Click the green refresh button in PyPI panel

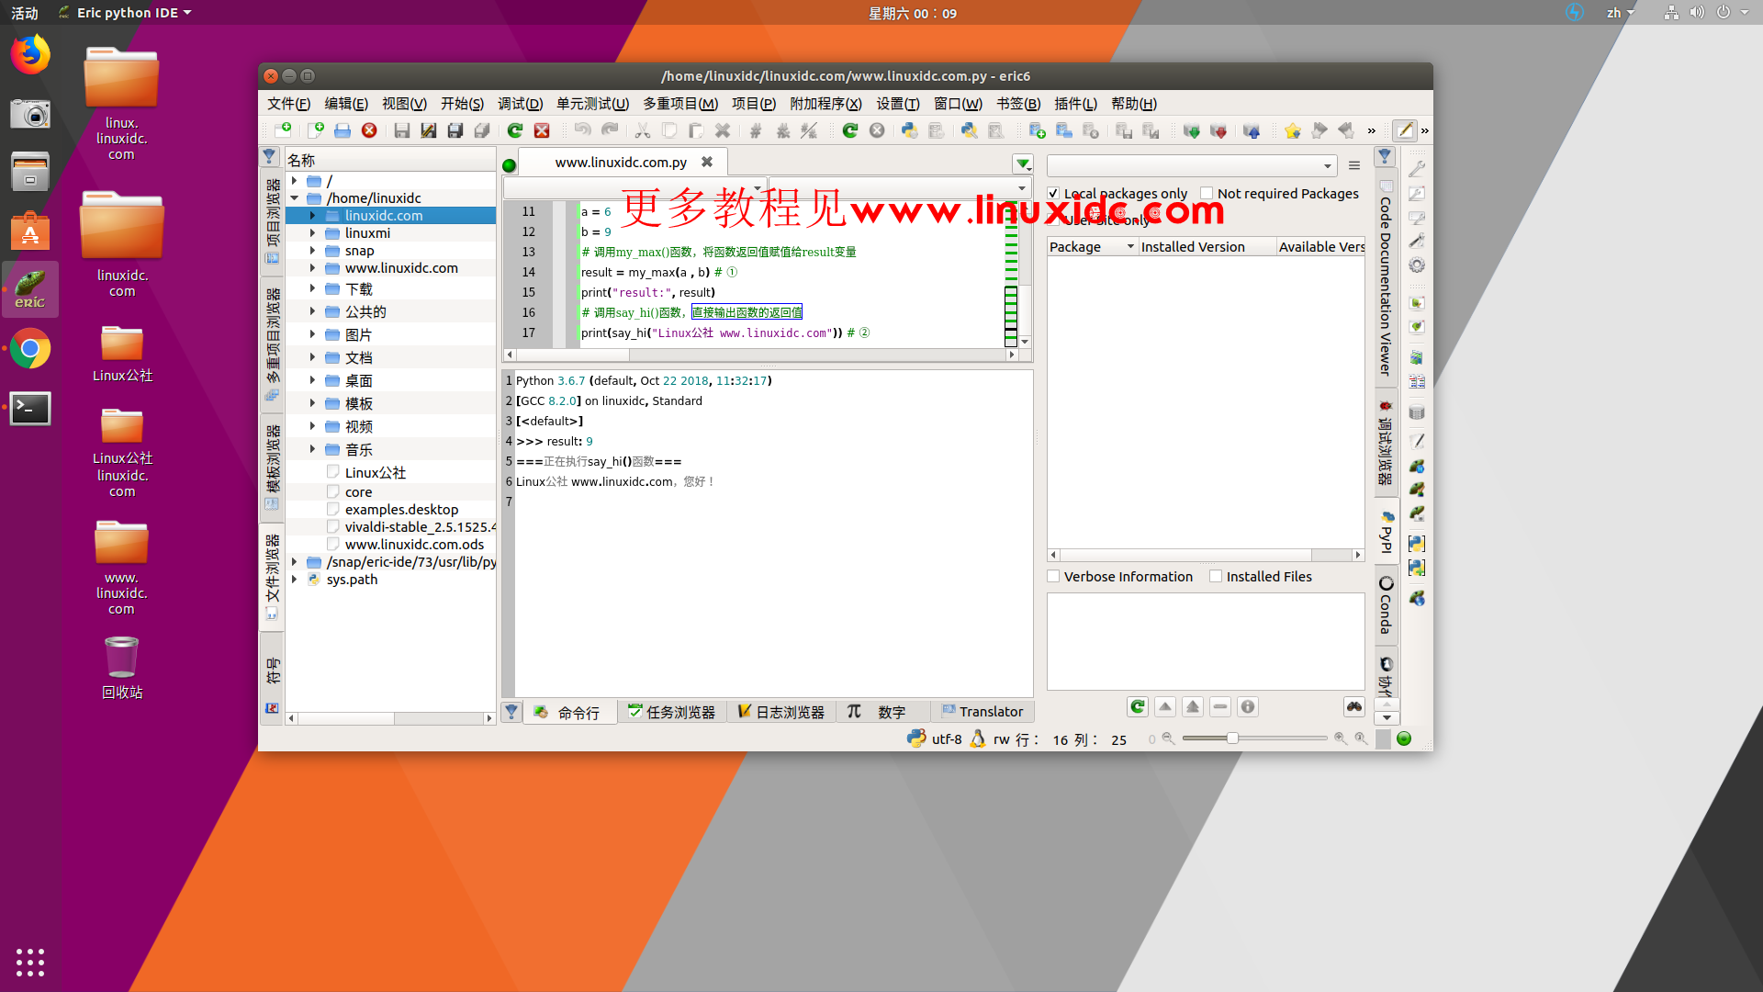pos(1138,706)
